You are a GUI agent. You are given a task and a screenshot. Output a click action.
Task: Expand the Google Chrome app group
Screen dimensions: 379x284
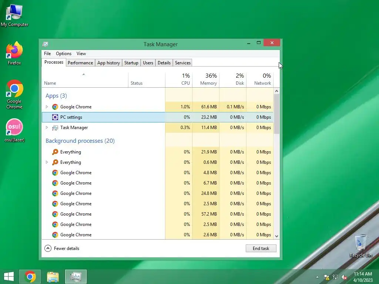[47, 107]
